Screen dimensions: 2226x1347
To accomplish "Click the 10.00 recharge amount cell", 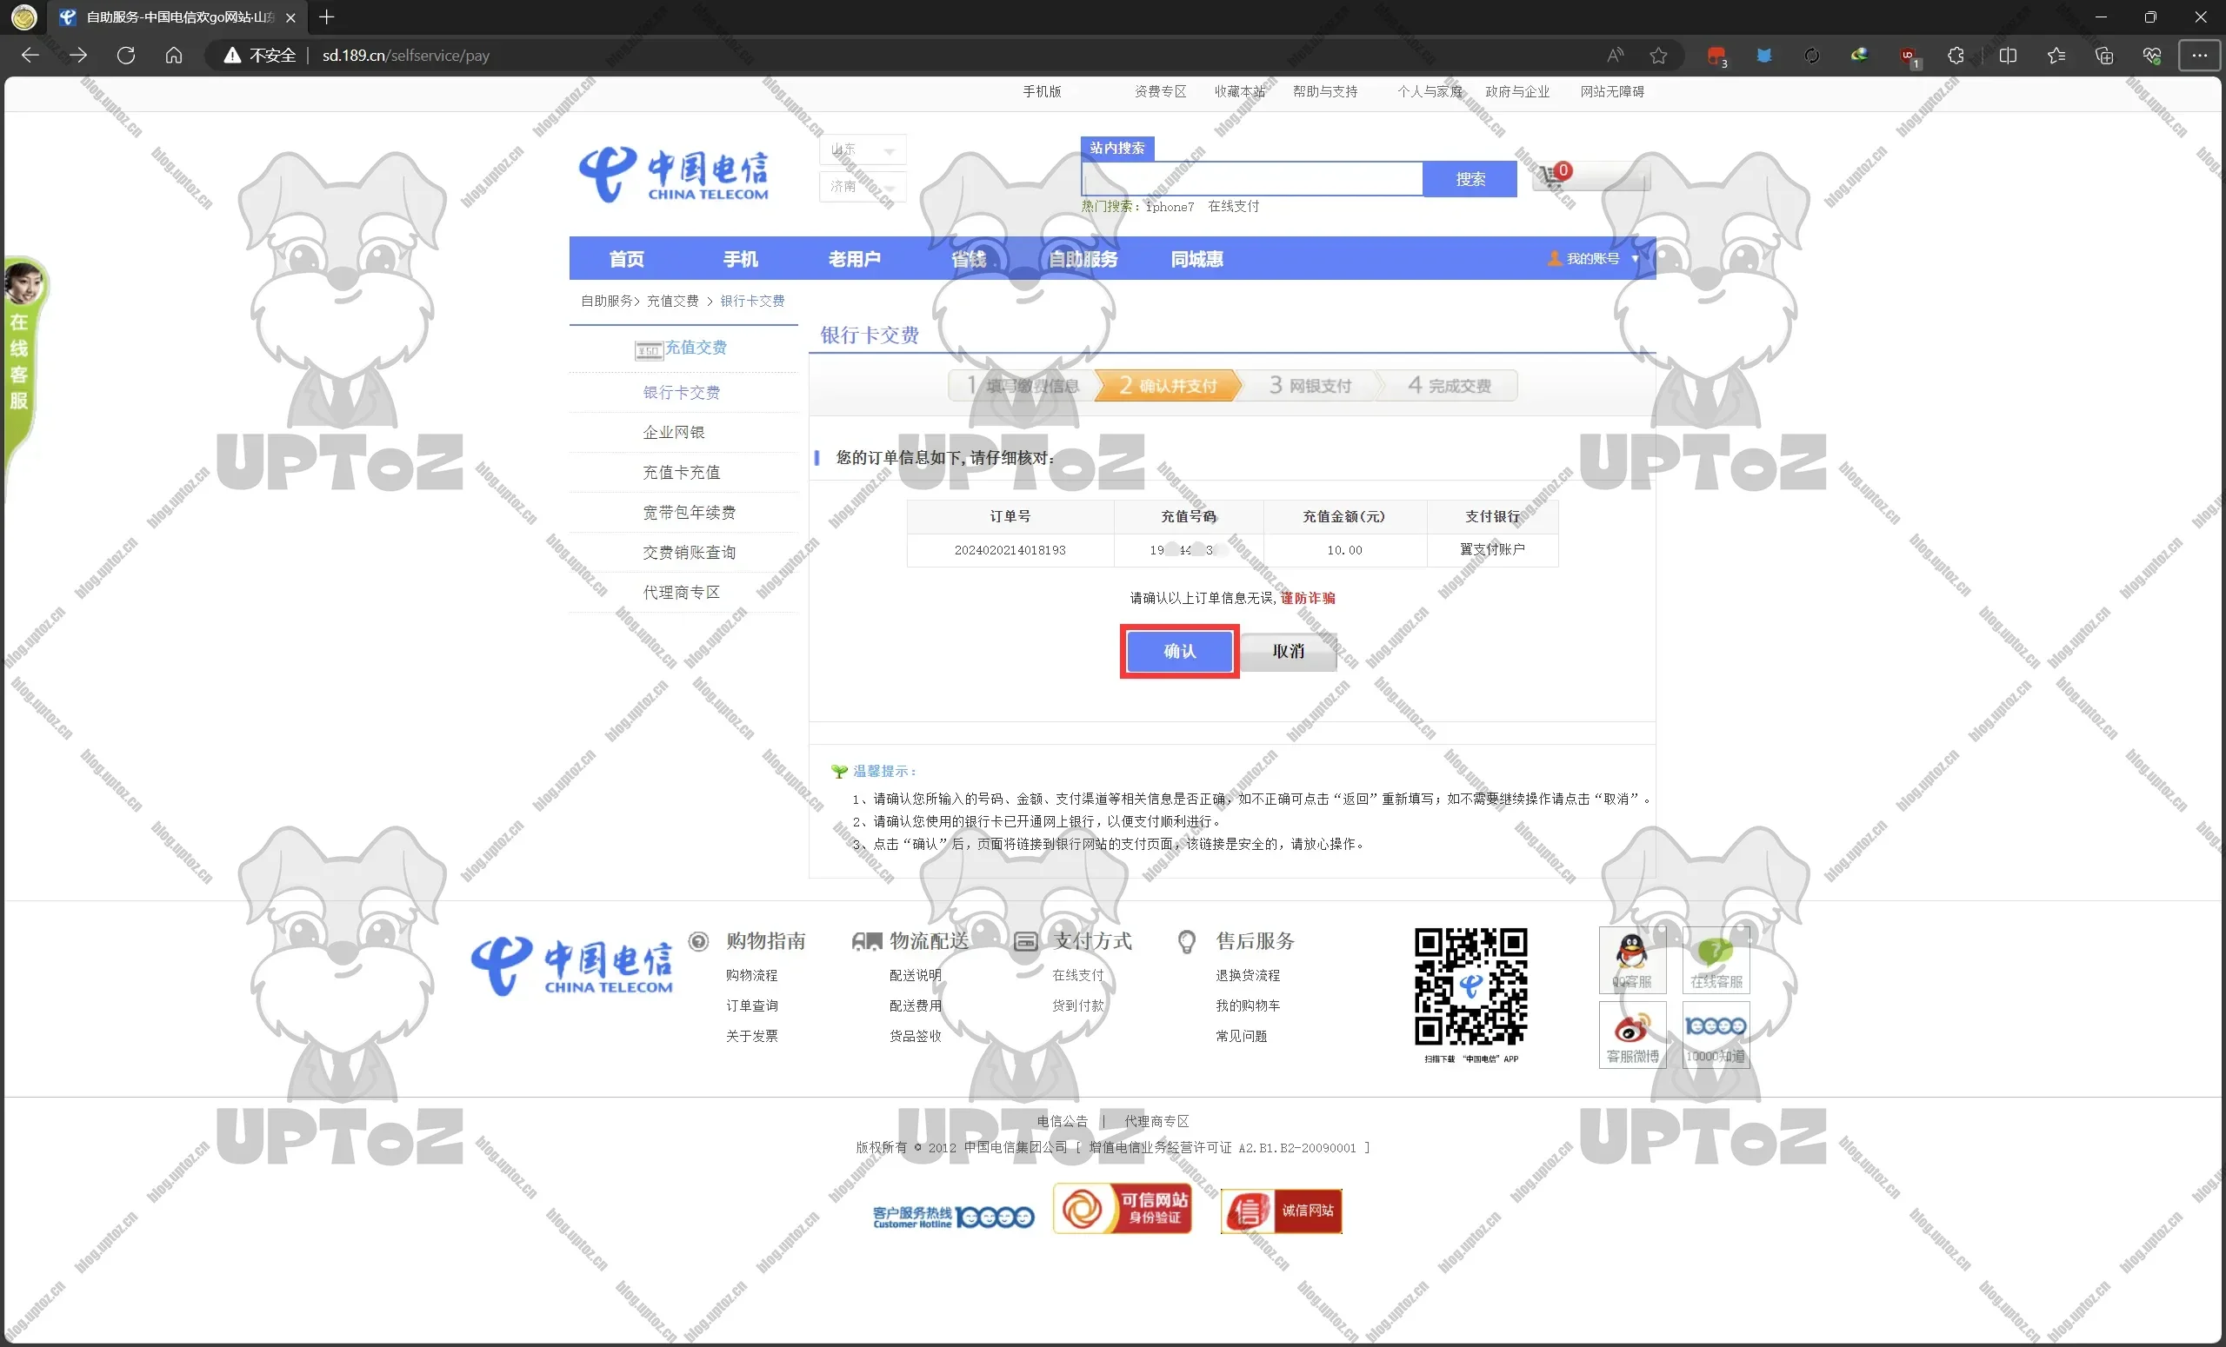I will (x=1344, y=550).
